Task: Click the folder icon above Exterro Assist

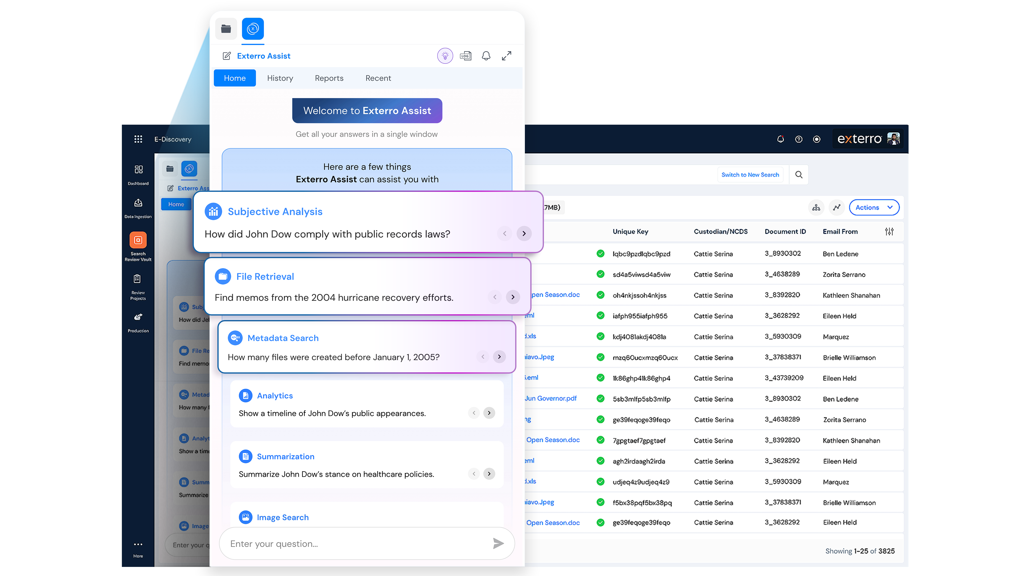Action: [x=226, y=29]
